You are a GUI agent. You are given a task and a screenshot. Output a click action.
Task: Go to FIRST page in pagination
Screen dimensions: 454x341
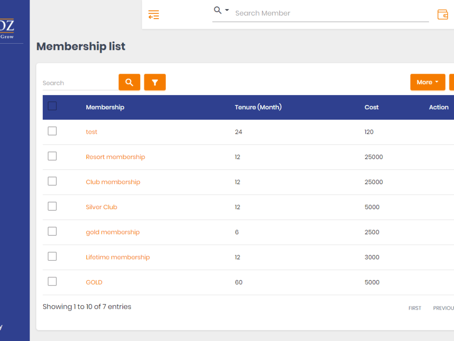coord(415,308)
